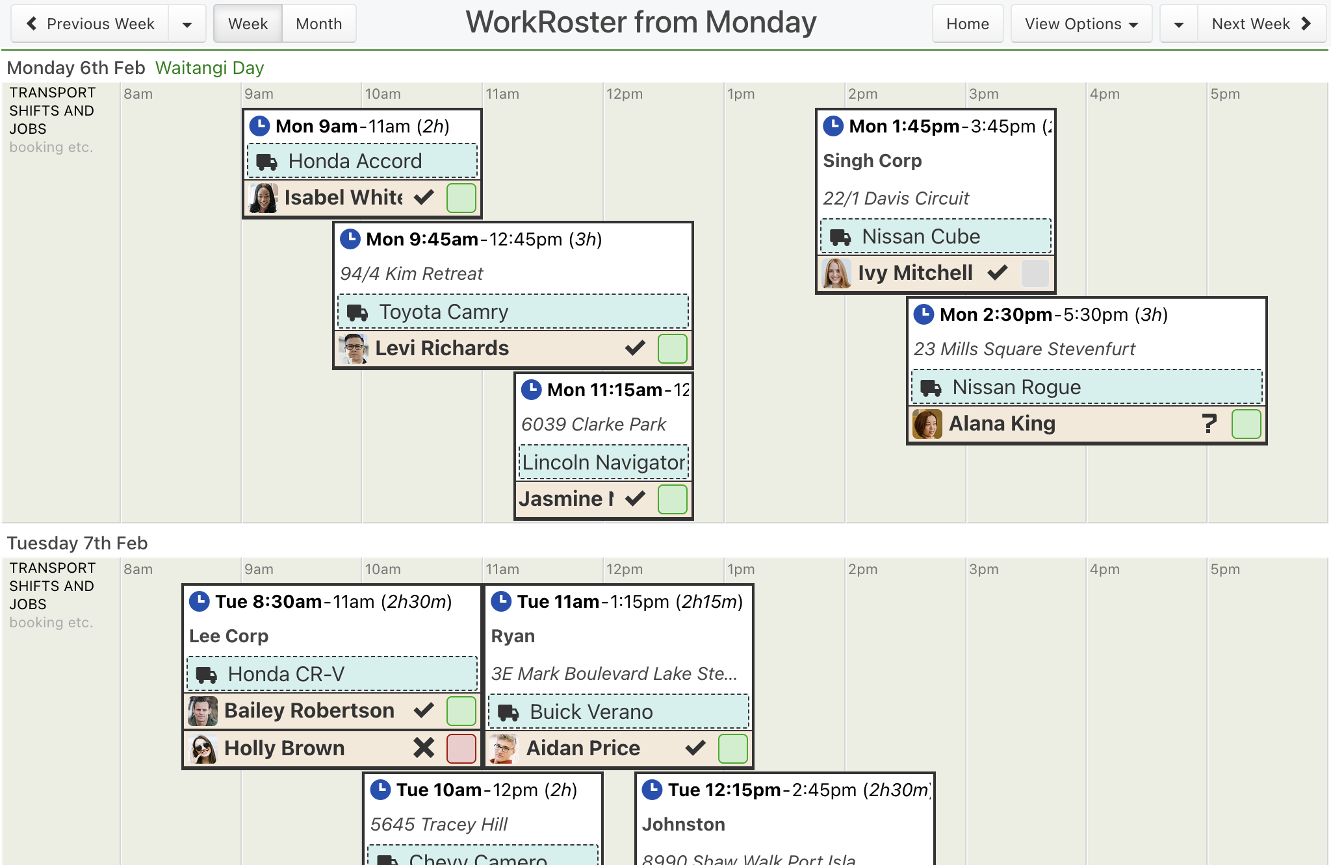1331x865 pixels.
Task: Expand the View Options dropdown
Action: [1081, 24]
